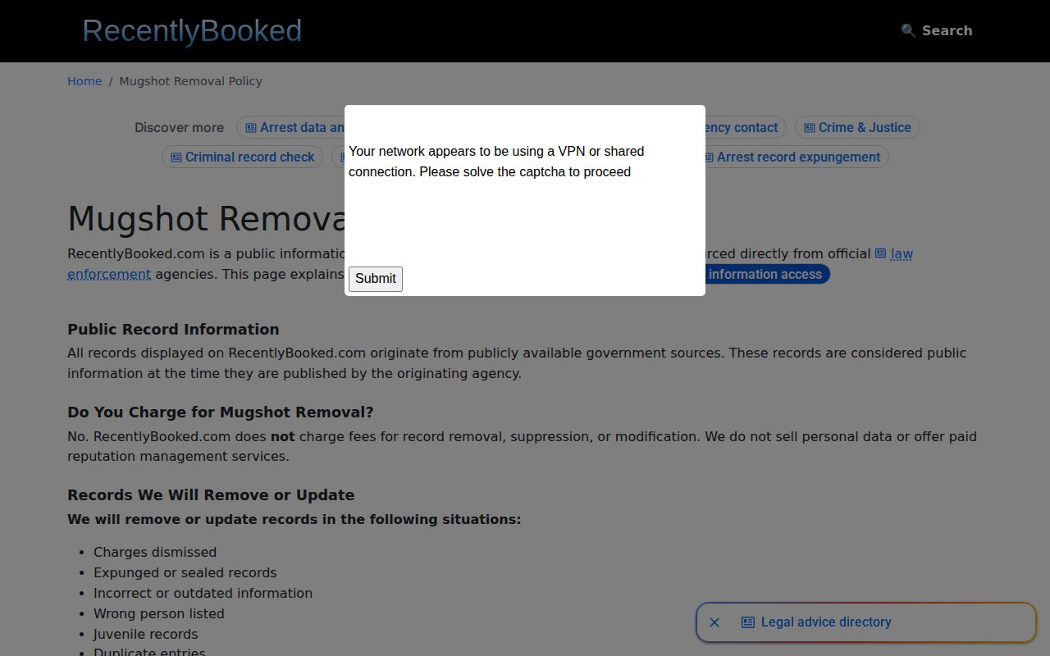Click the 'Charges dismissed' list item

tap(155, 552)
